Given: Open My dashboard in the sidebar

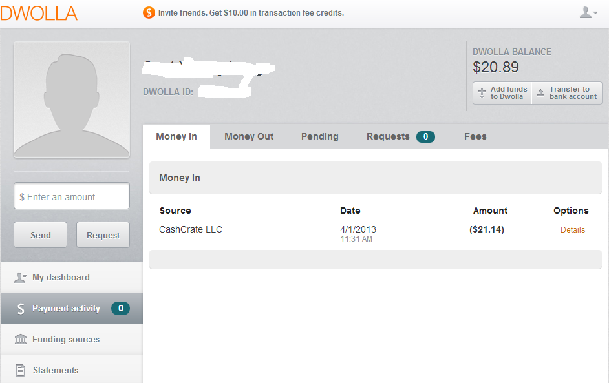Looking at the screenshot, I should click(x=72, y=278).
